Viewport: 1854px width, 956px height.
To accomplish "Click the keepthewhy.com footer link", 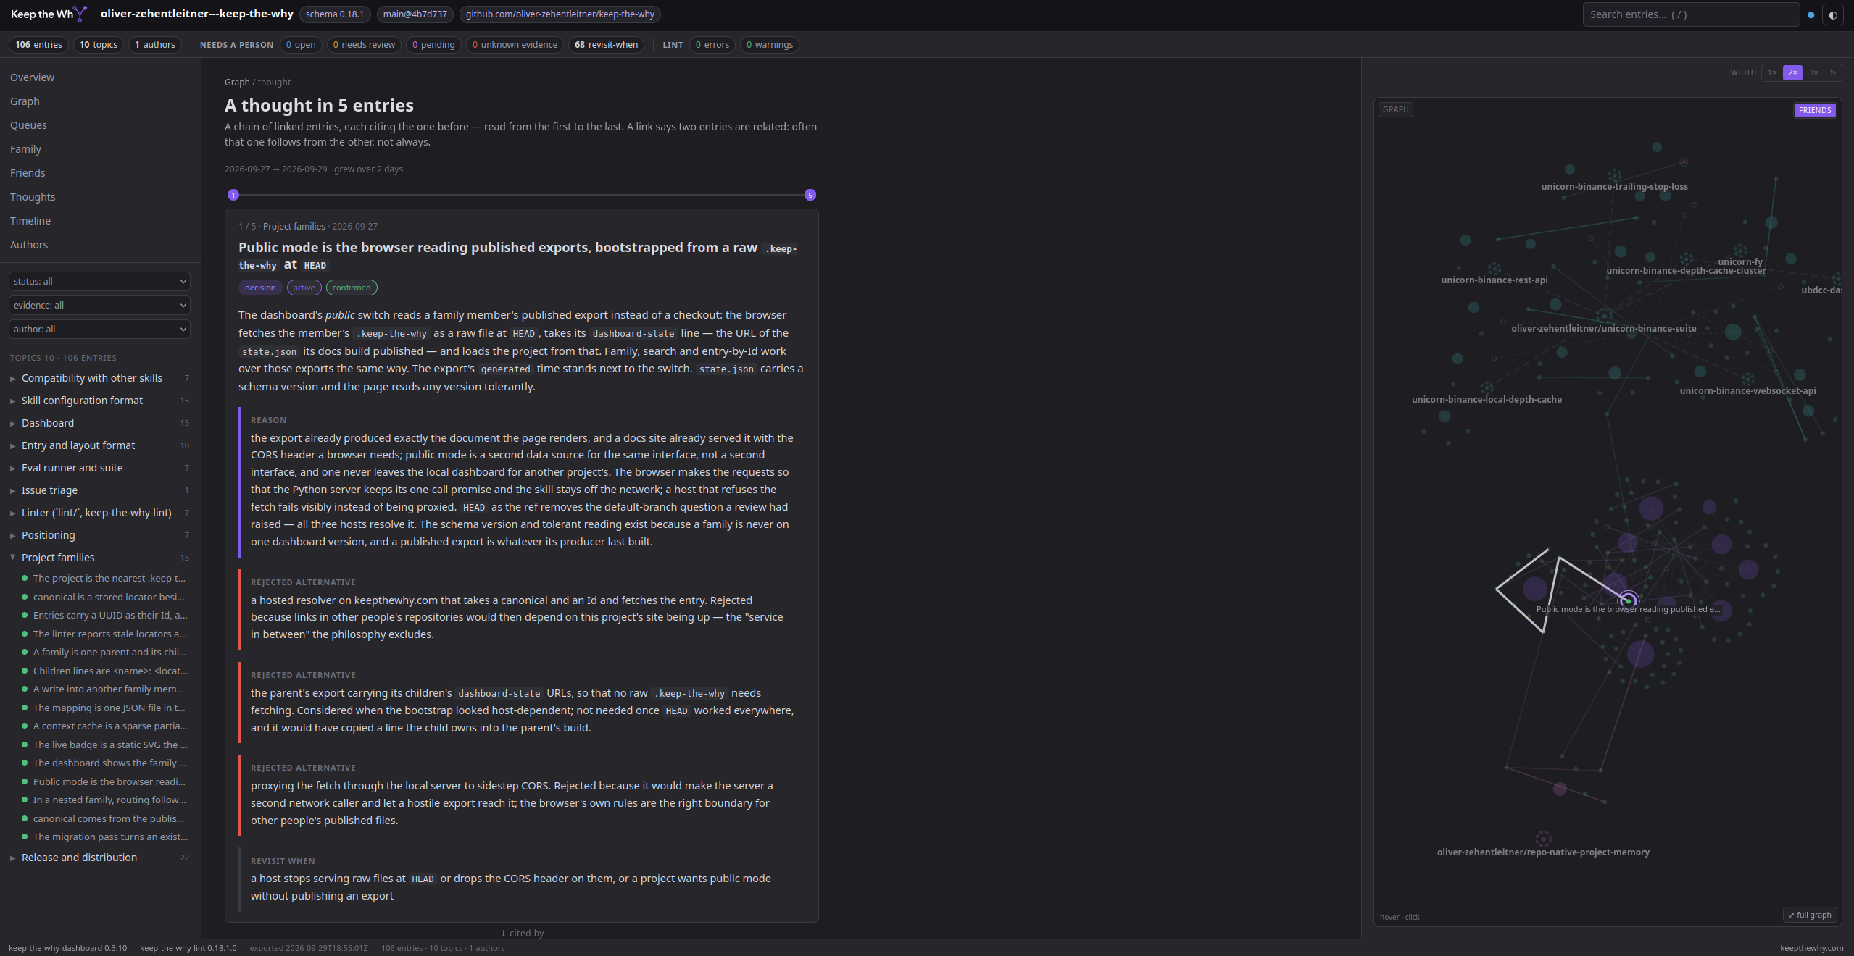I will (x=1811, y=948).
